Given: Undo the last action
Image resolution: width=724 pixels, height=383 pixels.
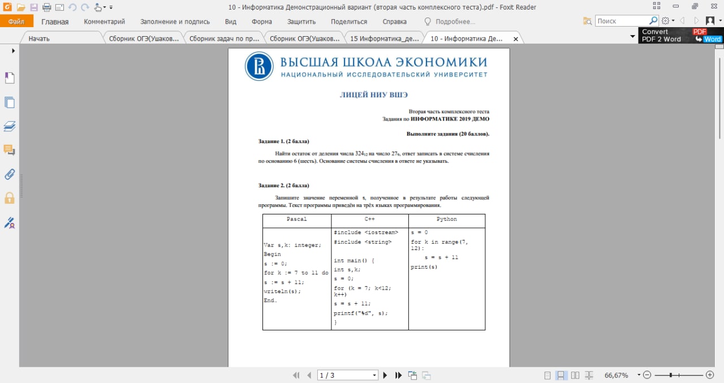Looking at the screenshot, I should tap(72, 7).
